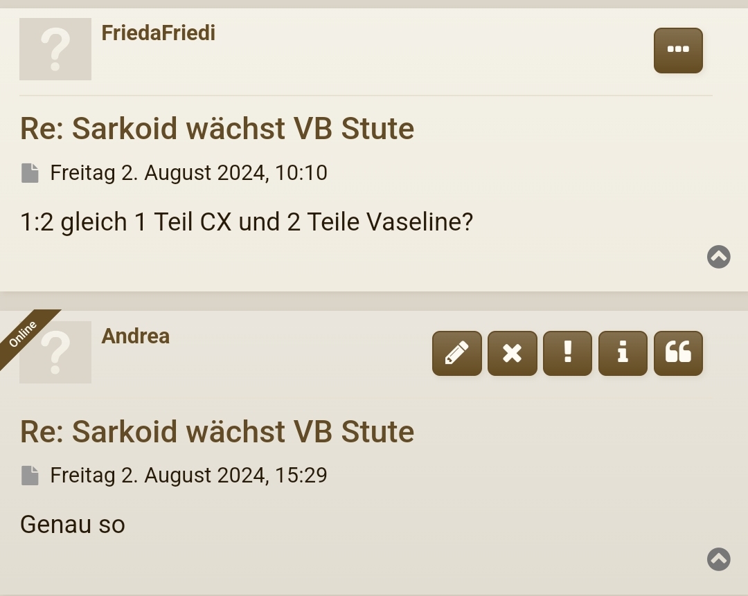
Task: Show post information with the i icon
Action: tap(623, 353)
